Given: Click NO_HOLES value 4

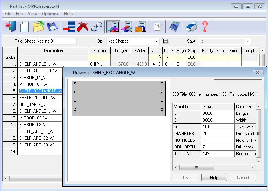Looking at the screenshot, I should tap(218, 140).
